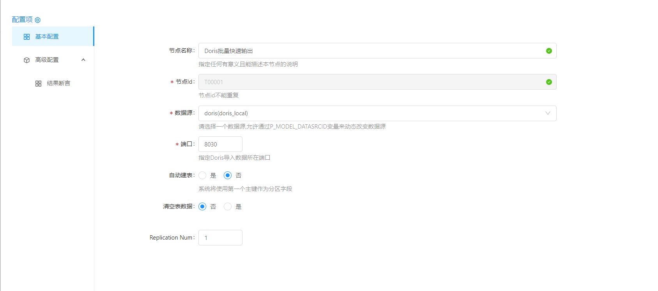Open 结果断言 menu item
The width and height of the screenshot is (658, 291).
58,83
